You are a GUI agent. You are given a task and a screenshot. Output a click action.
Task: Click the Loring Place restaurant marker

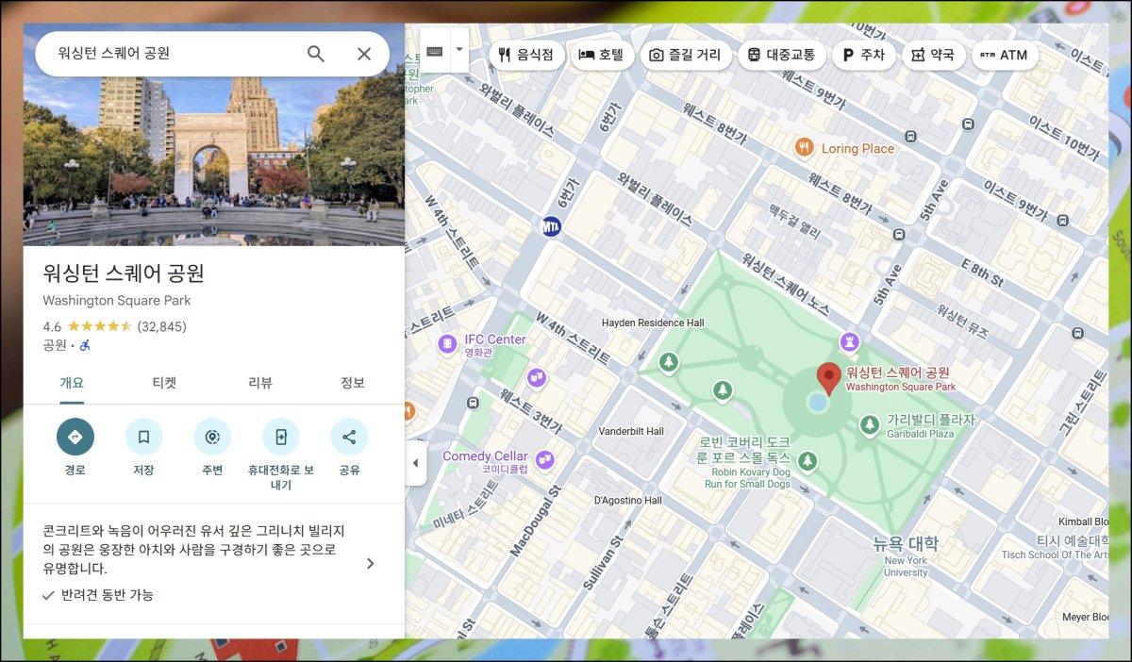tap(804, 147)
